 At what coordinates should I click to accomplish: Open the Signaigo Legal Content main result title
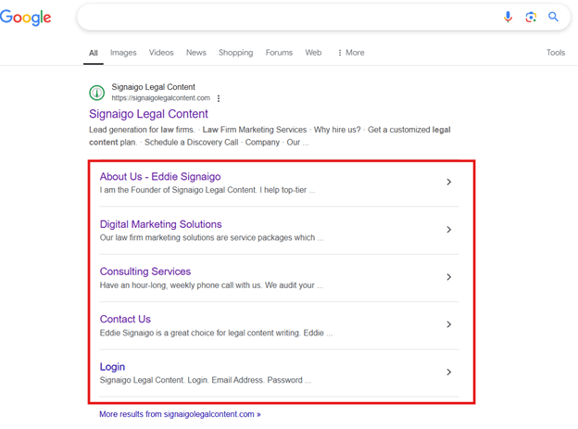pyautogui.click(x=148, y=114)
